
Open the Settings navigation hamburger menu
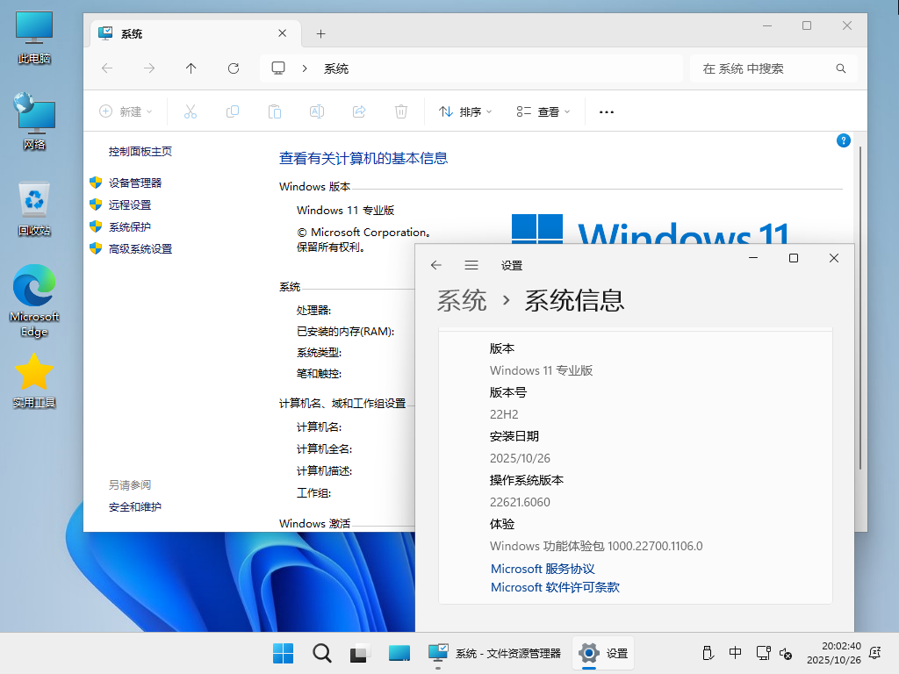pos(471,264)
